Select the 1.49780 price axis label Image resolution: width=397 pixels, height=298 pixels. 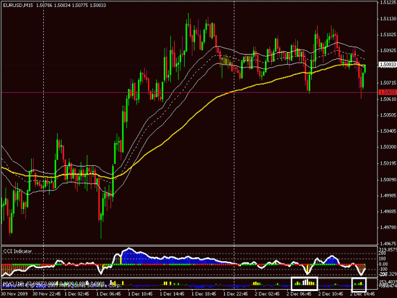click(x=388, y=227)
